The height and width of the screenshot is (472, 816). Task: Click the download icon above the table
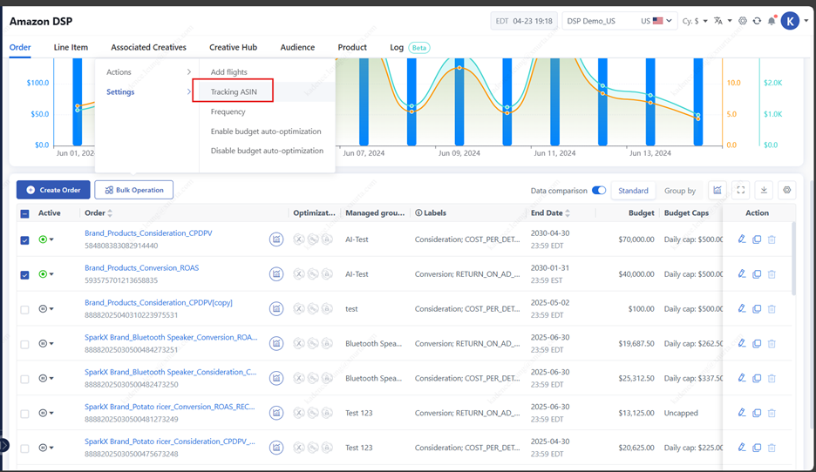coord(764,190)
